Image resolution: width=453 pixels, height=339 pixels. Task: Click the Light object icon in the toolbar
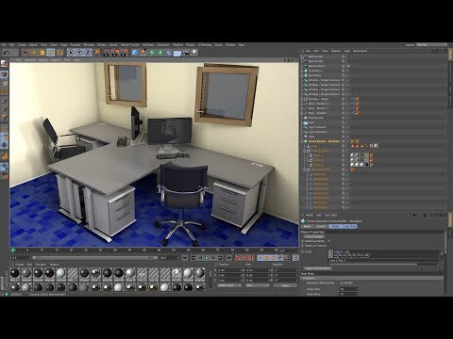click(x=194, y=53)
